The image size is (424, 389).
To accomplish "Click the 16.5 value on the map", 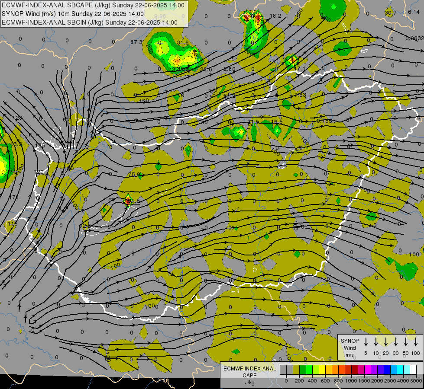I will (x=277, y=122).
